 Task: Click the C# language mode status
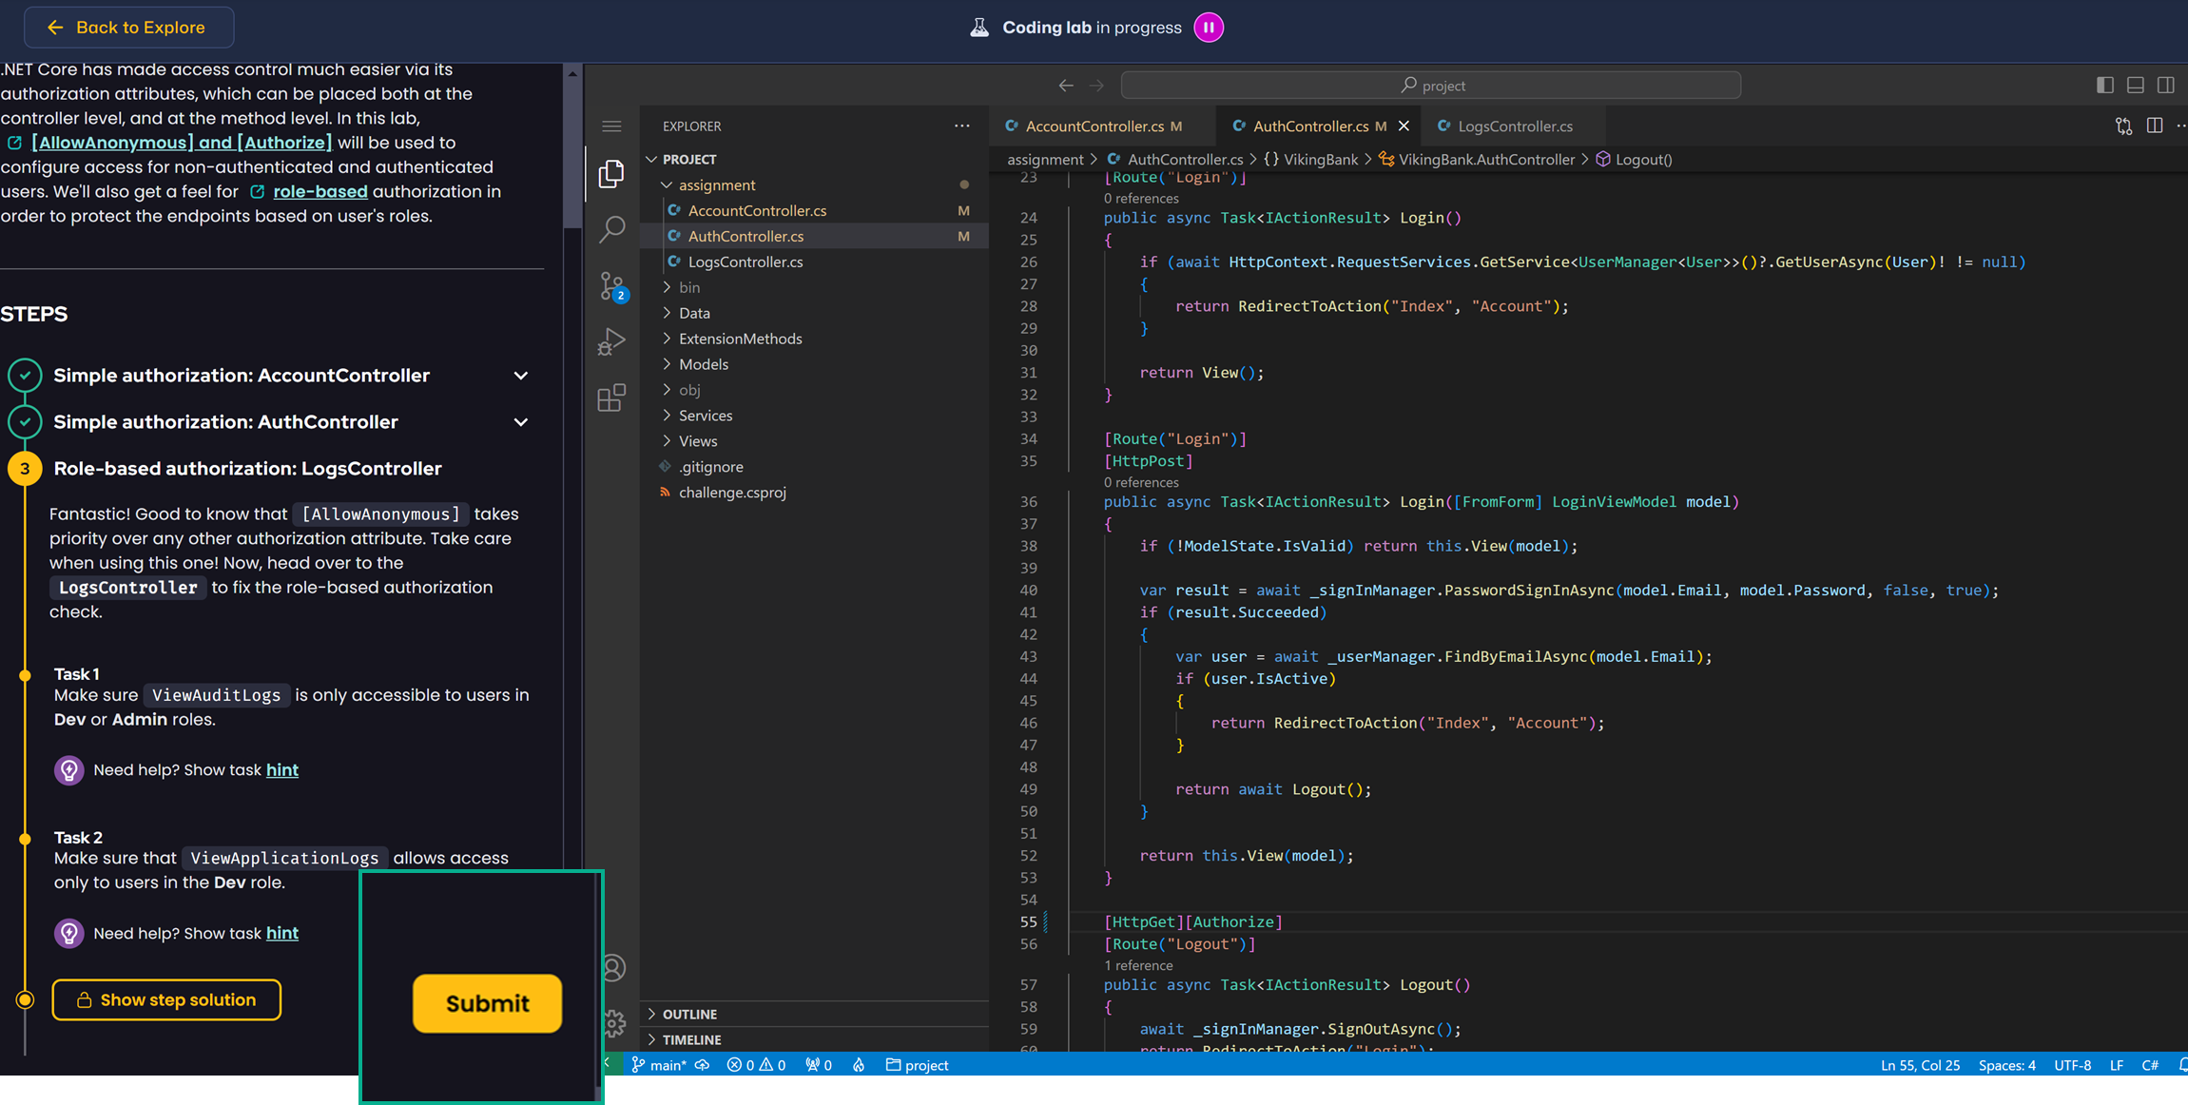pos(2149,1065)
